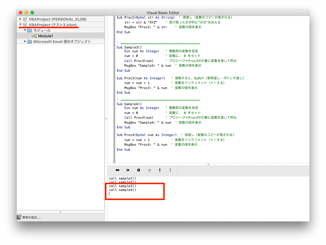Click the MsgBox "Sample3: " code line
Viewport: 326px width, 245px height.
pyautogui.click(x=148, y=66)
